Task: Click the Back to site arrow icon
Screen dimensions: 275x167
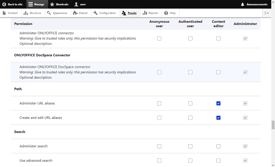Action: [4, 4]
